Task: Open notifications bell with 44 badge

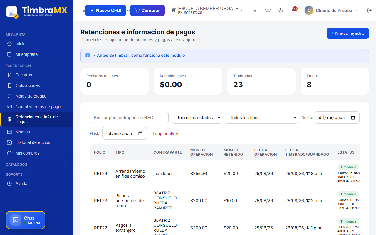Action: 293,10
